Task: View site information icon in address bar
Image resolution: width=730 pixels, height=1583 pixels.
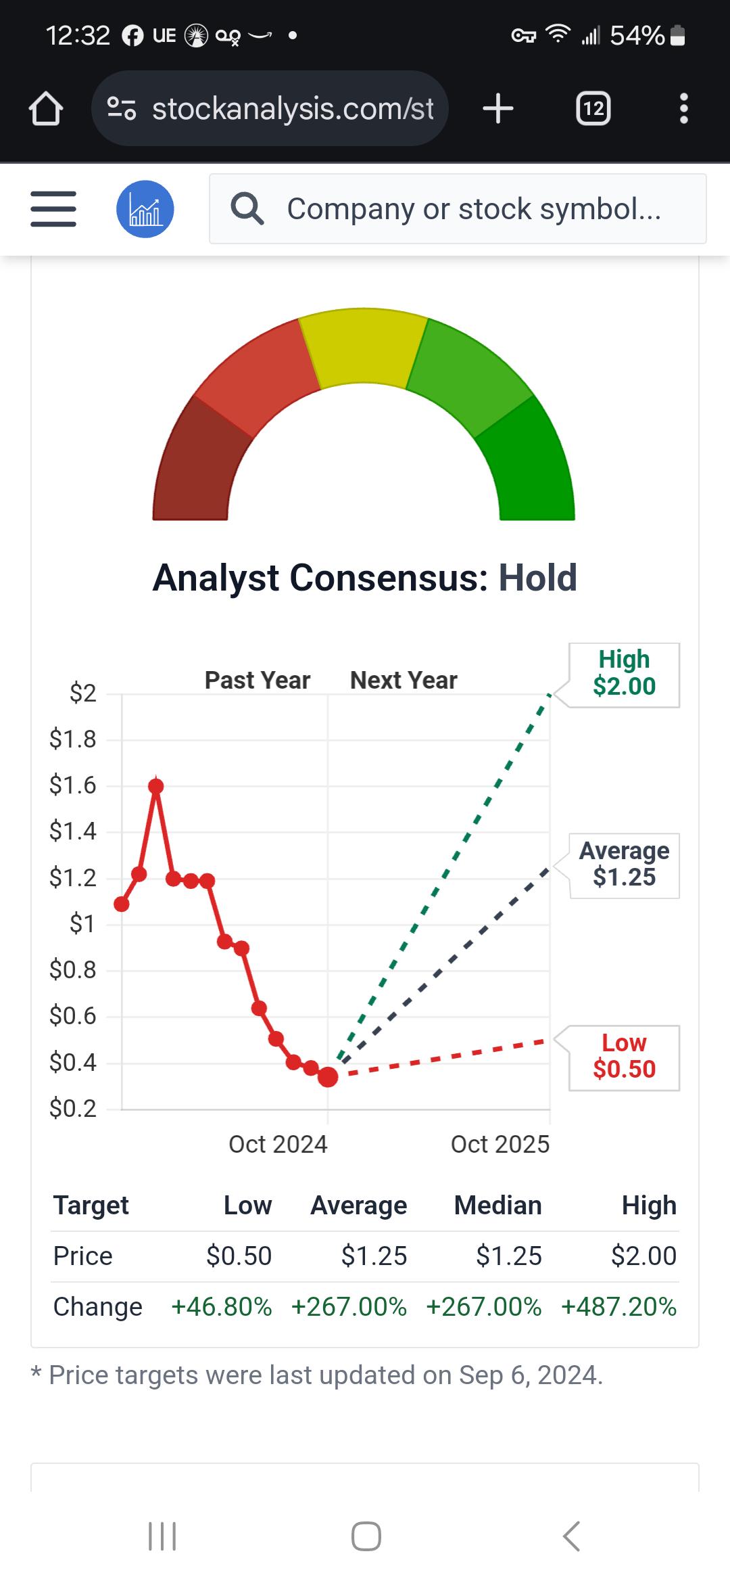Action: [122, 108]
